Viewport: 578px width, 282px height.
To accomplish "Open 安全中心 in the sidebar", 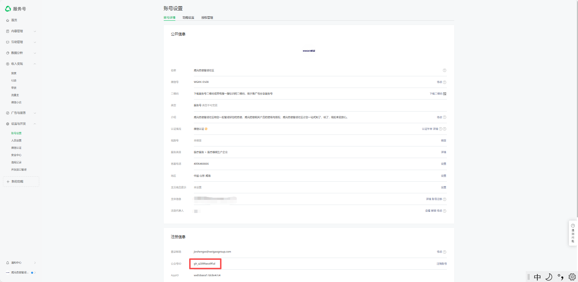I will [16, 155].
